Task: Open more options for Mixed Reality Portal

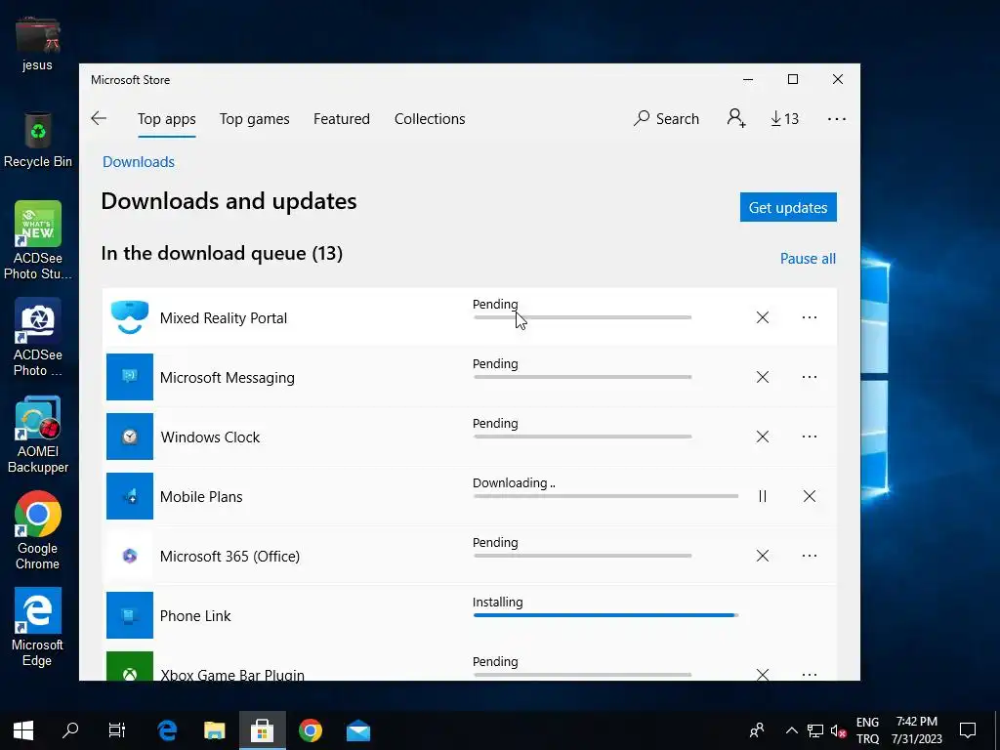Action: pyautogui.click(x=810, y=317)
